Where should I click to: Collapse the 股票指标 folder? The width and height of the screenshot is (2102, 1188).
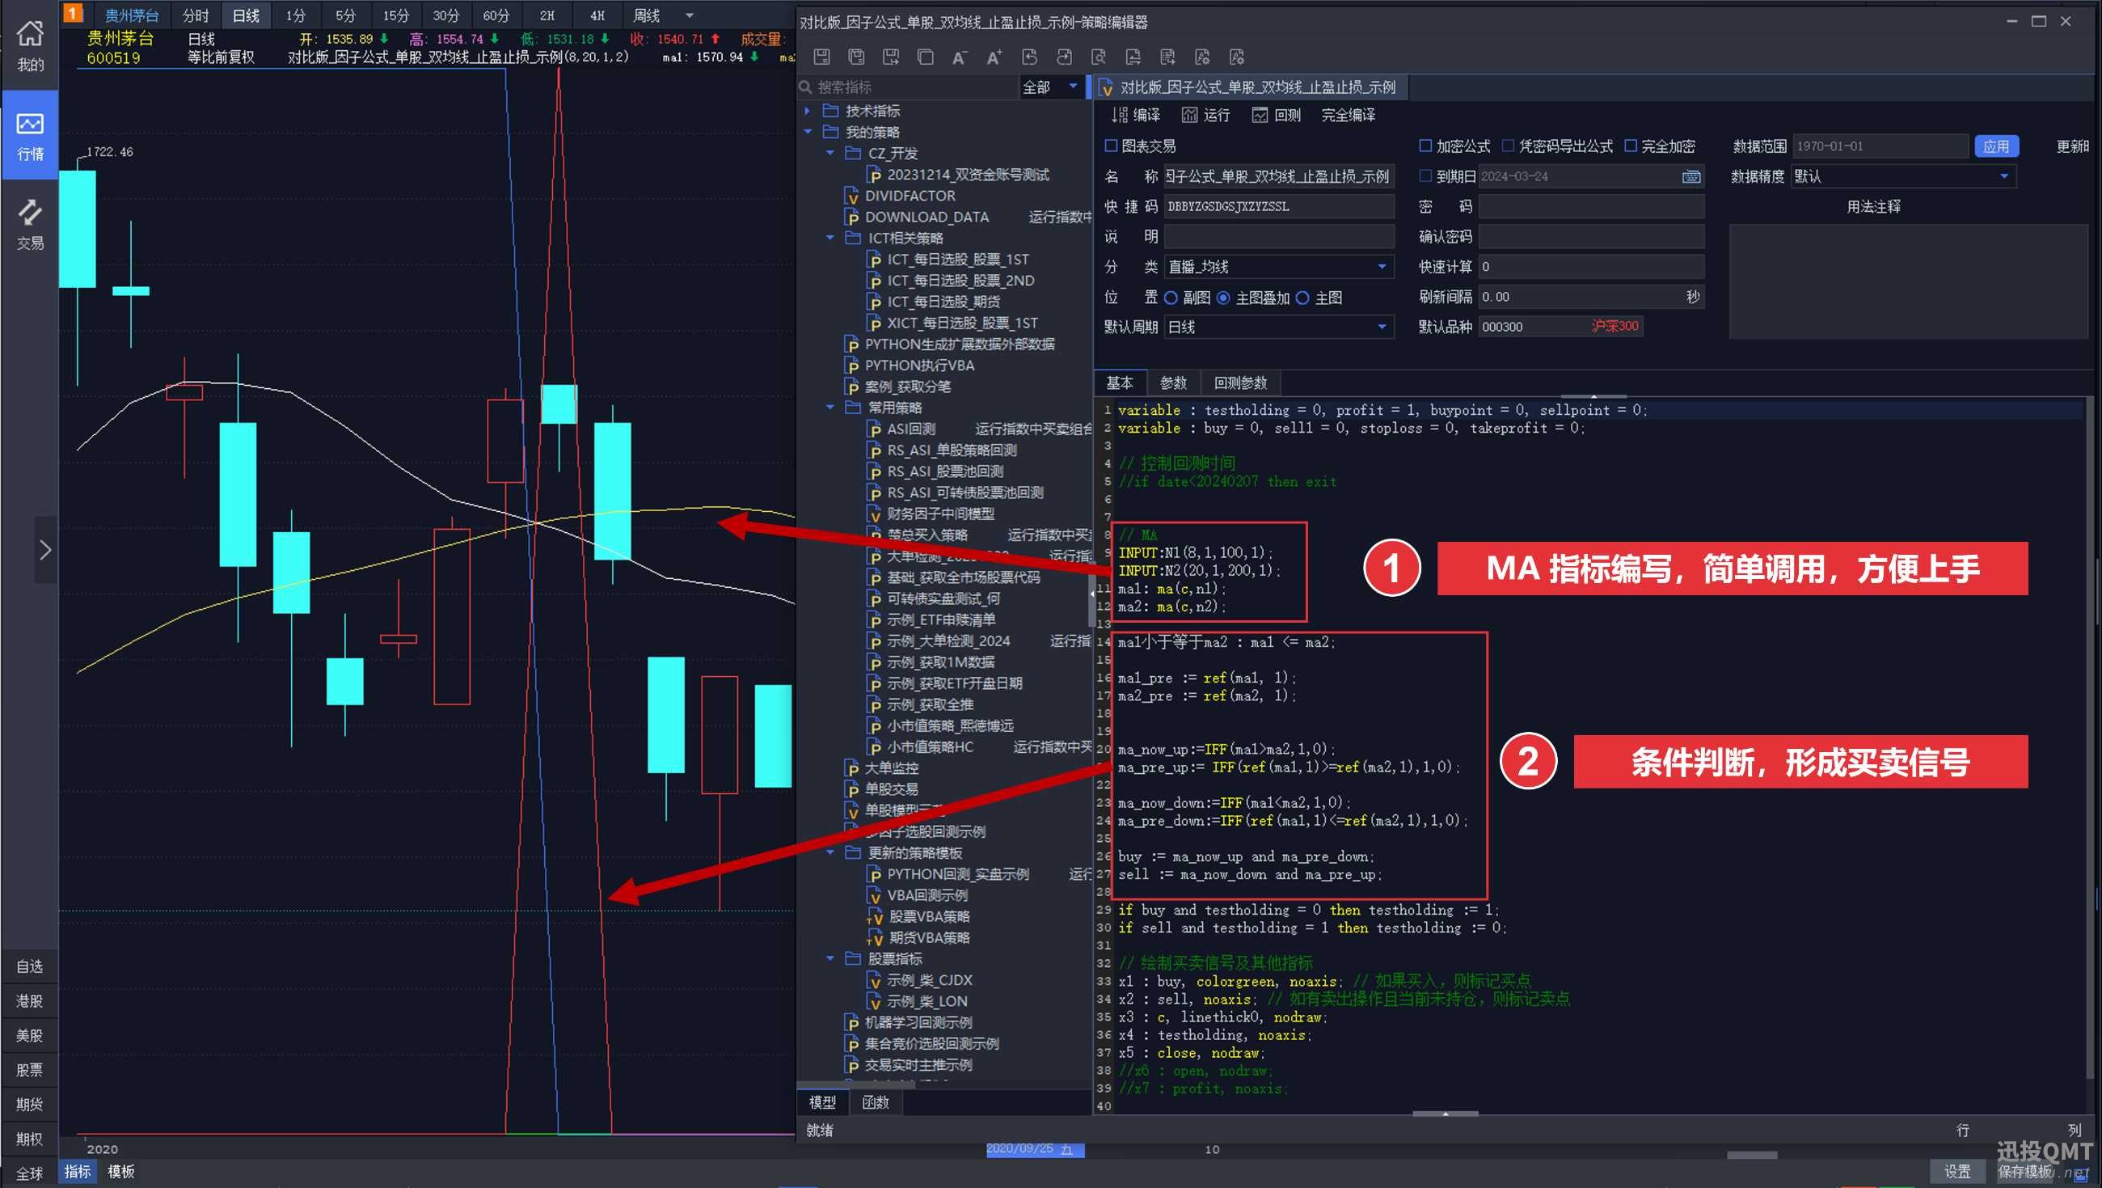tap(830, 958)
